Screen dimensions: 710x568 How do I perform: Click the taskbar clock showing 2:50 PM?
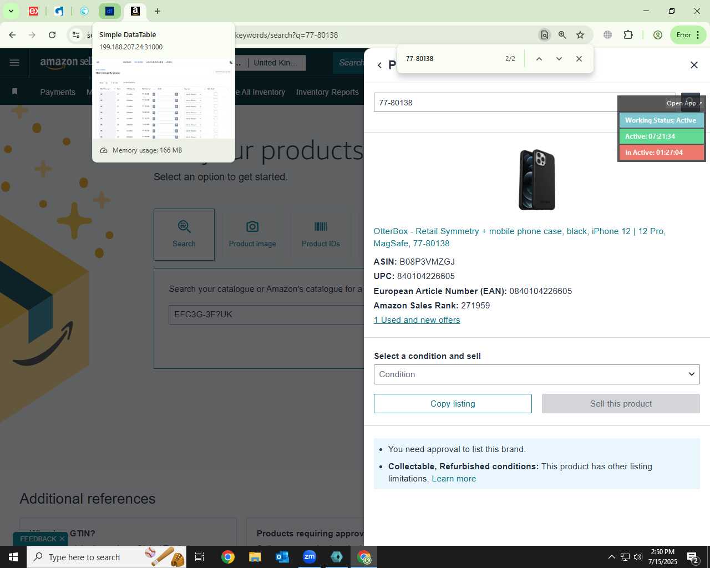tap(663, 557)
